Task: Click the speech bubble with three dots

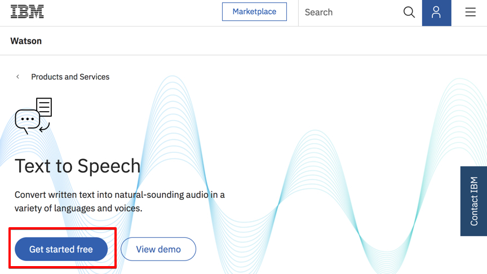Action: click(x=27, y=121)
